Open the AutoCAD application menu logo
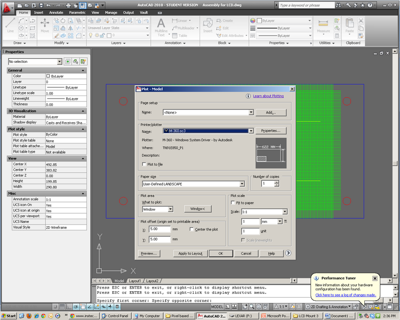 7,8
